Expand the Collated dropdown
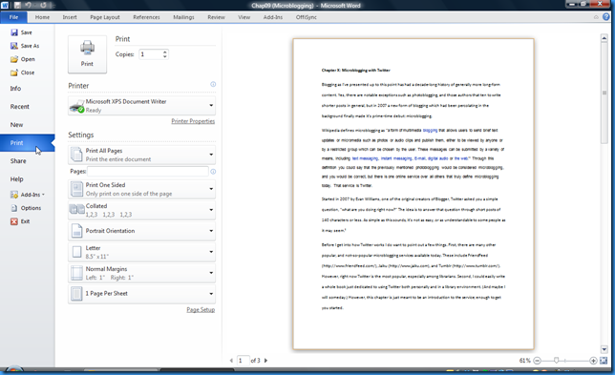 141,210
